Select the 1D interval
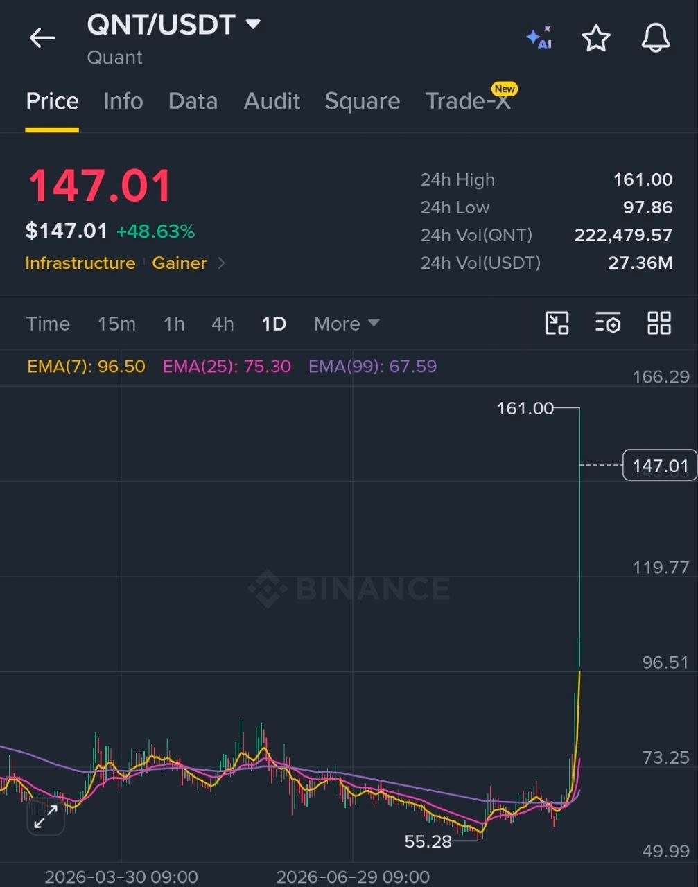 point(274,324)
